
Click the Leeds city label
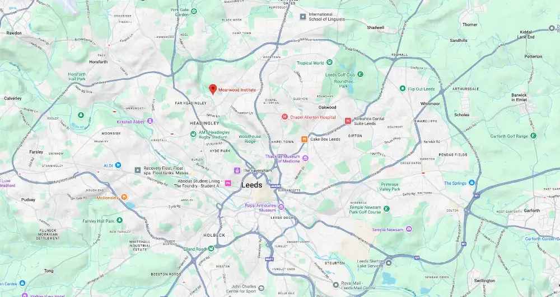click(252, 185)
